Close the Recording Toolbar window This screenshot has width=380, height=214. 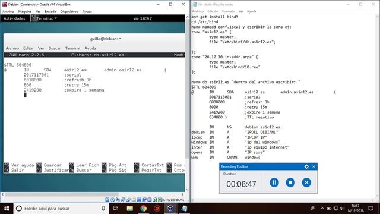[x=314, y=166]
